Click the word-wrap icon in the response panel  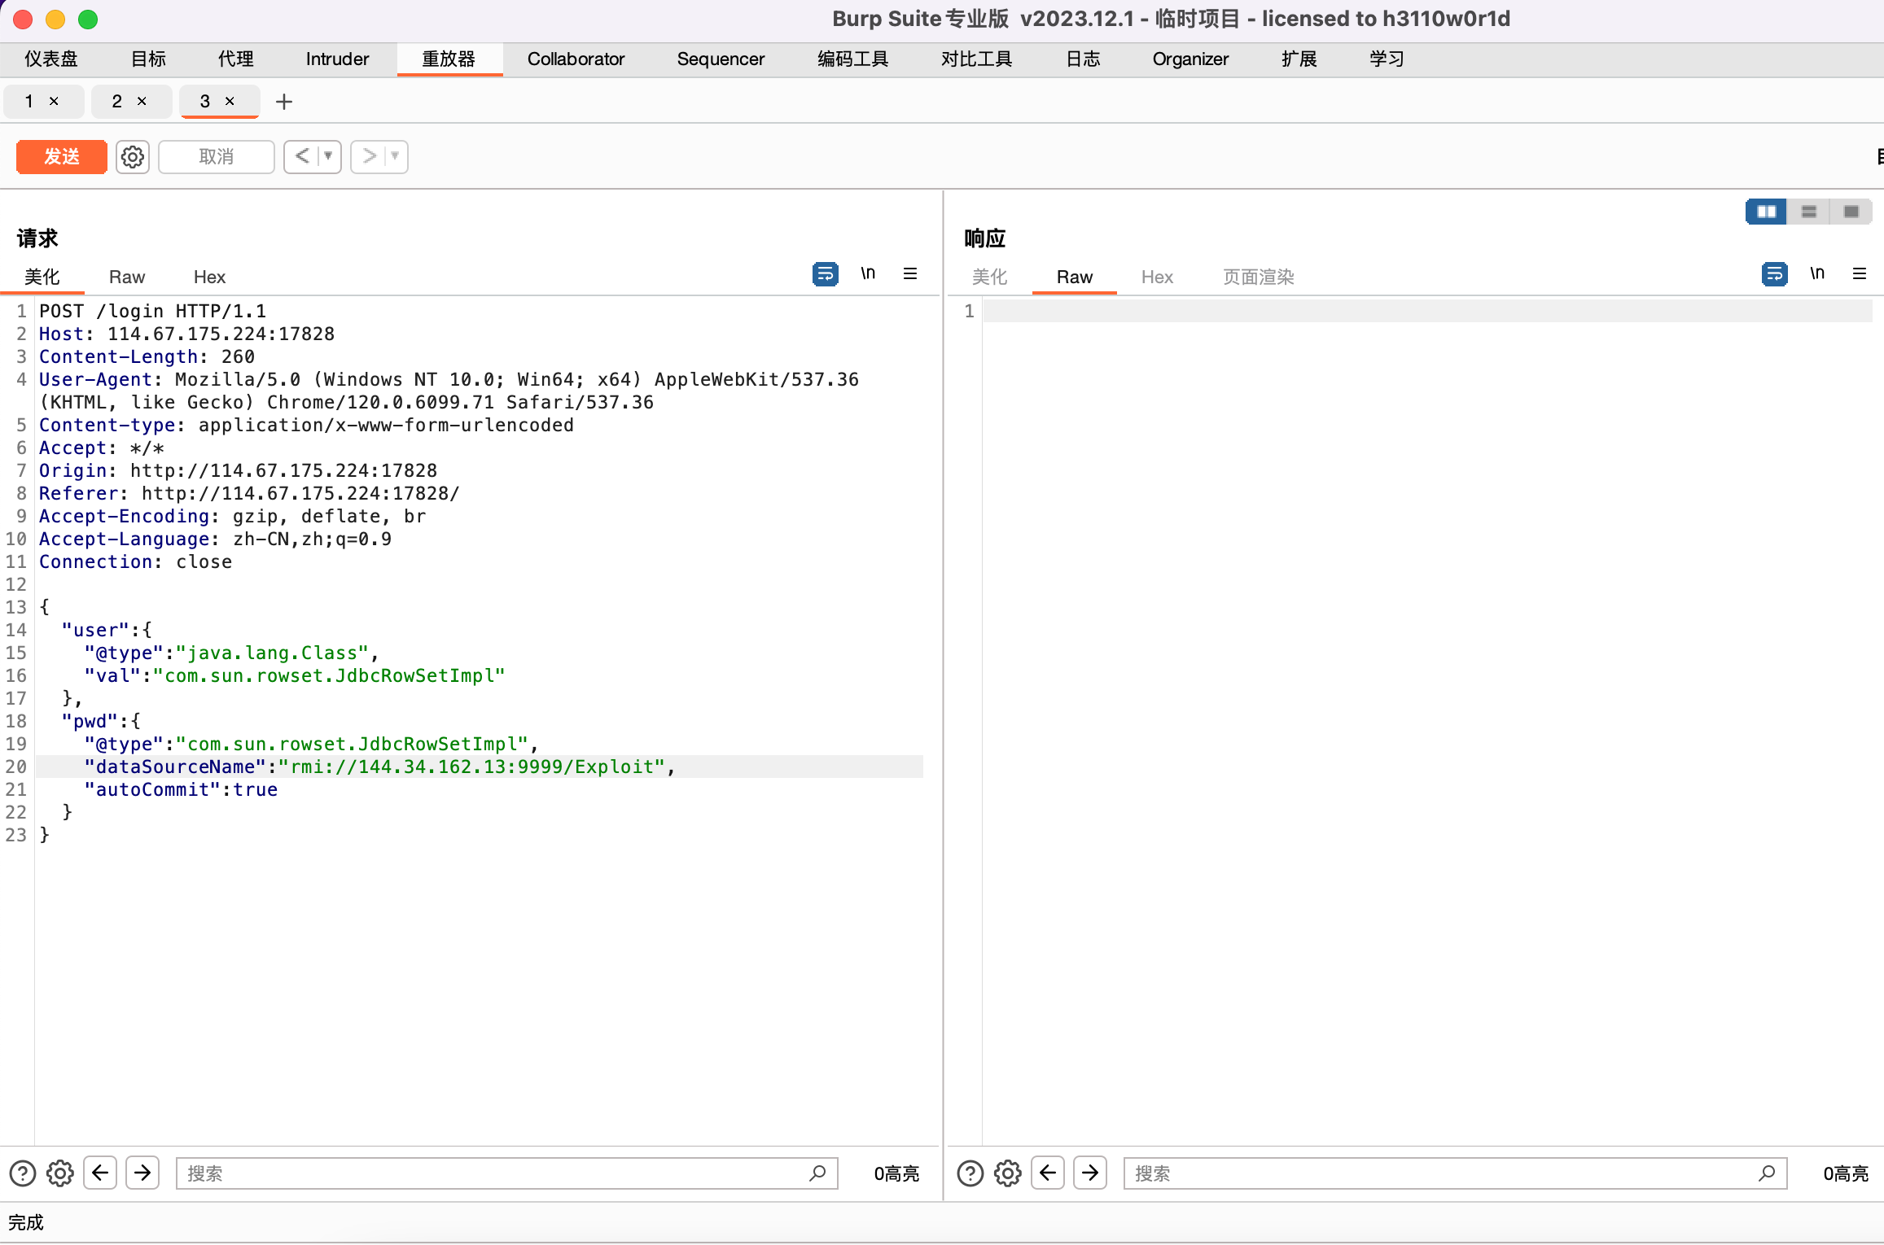(1775, 273)
